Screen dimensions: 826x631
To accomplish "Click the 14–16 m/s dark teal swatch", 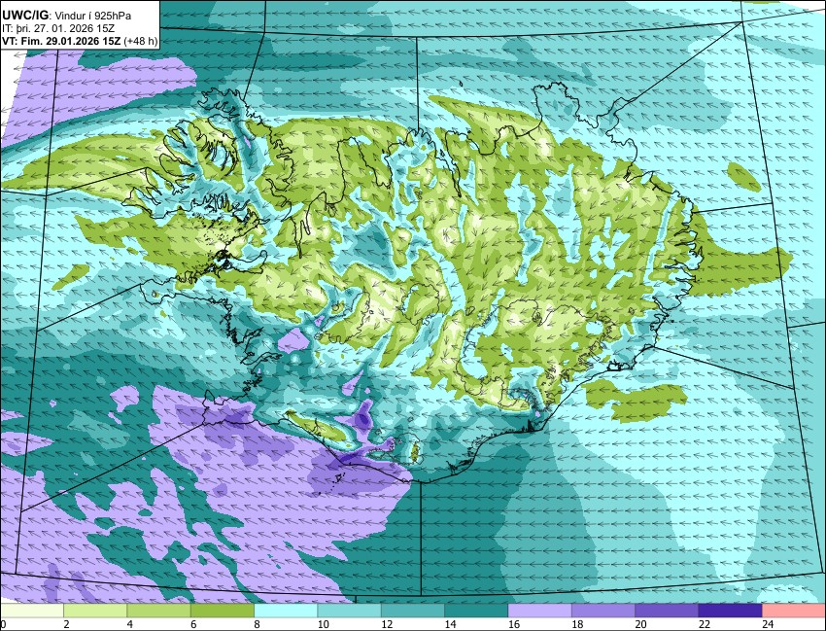I will point(476,611).
